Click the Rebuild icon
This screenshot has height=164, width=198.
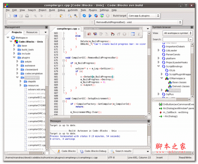[102, 16]
